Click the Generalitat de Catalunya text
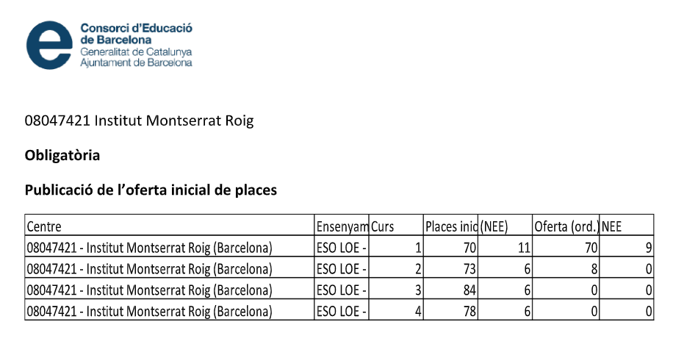This screenshot has height=344, width=673. (x=136, y=53)
